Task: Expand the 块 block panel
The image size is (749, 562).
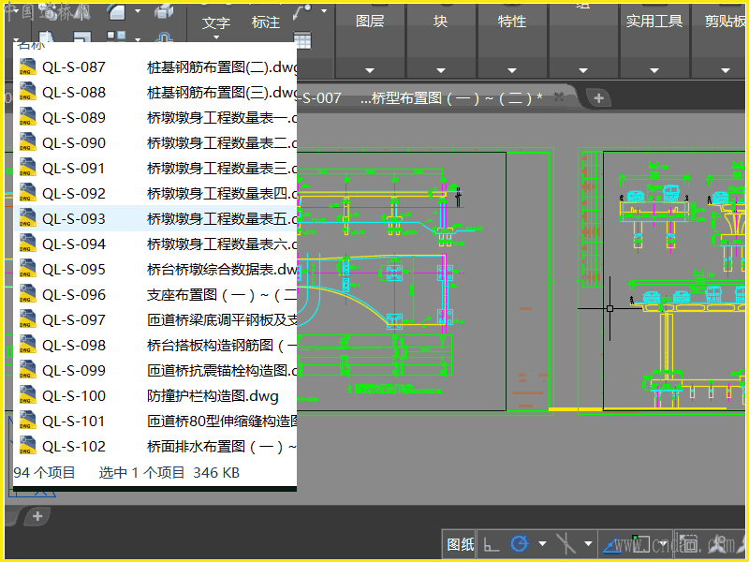Action: [x=440, y=22]
